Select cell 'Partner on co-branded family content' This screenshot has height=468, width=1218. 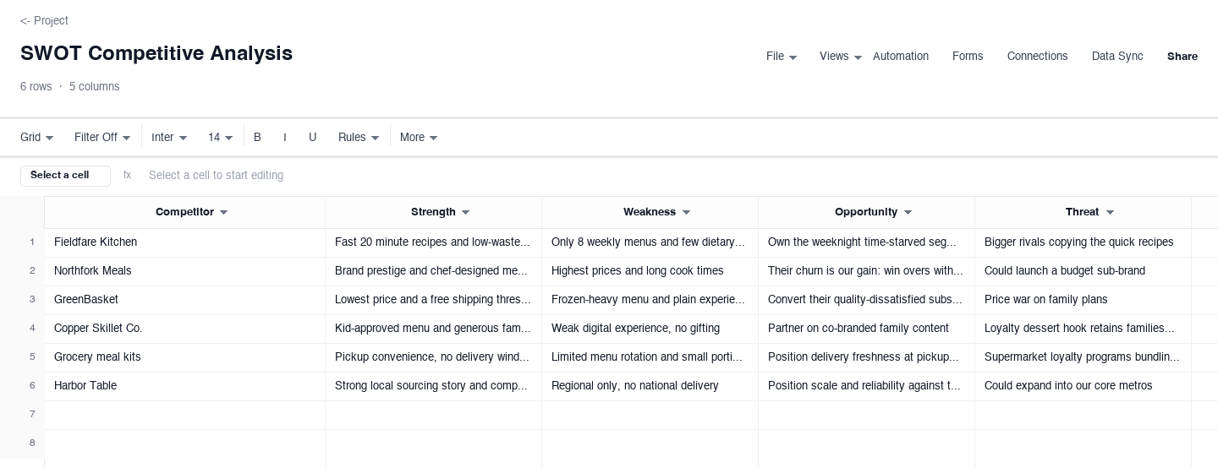tap(866, 329)
